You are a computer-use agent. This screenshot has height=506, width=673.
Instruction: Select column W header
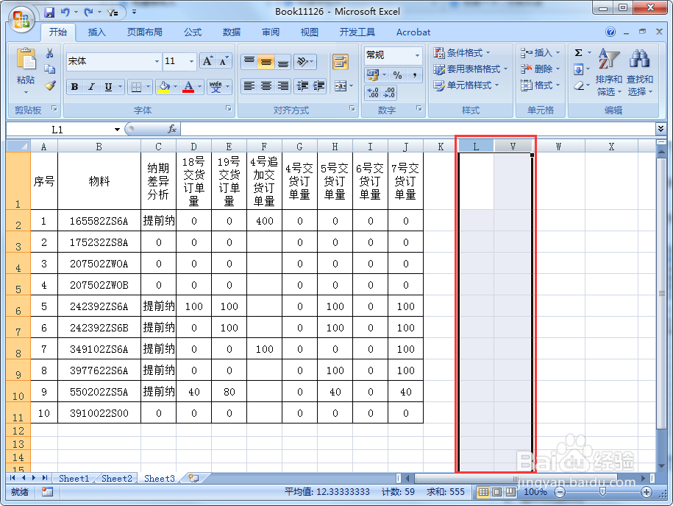coord(558,147)
